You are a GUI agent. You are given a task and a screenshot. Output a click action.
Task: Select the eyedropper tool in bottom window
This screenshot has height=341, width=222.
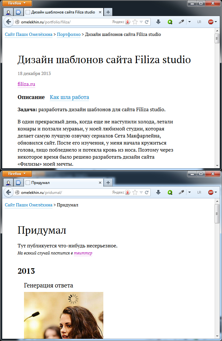coord(181,192)
